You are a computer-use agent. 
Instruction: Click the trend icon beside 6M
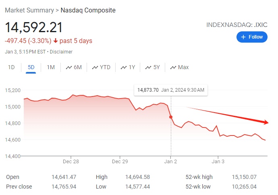68,67
